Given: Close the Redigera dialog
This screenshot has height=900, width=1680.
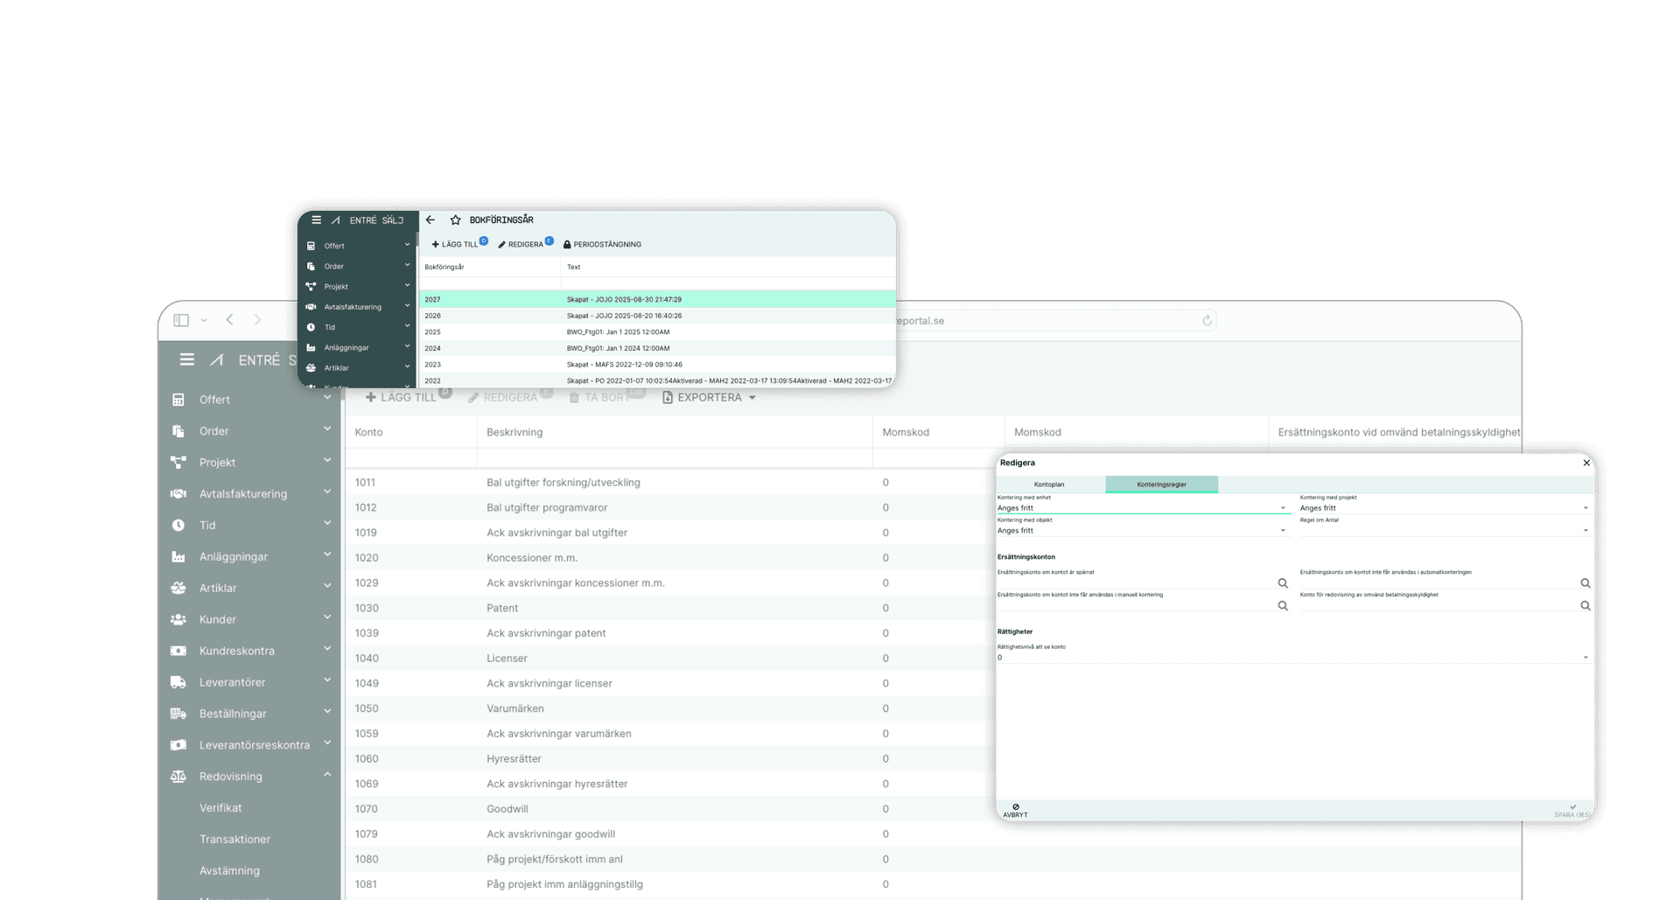Looking at the screenshot, I should tap(1586, 463).
